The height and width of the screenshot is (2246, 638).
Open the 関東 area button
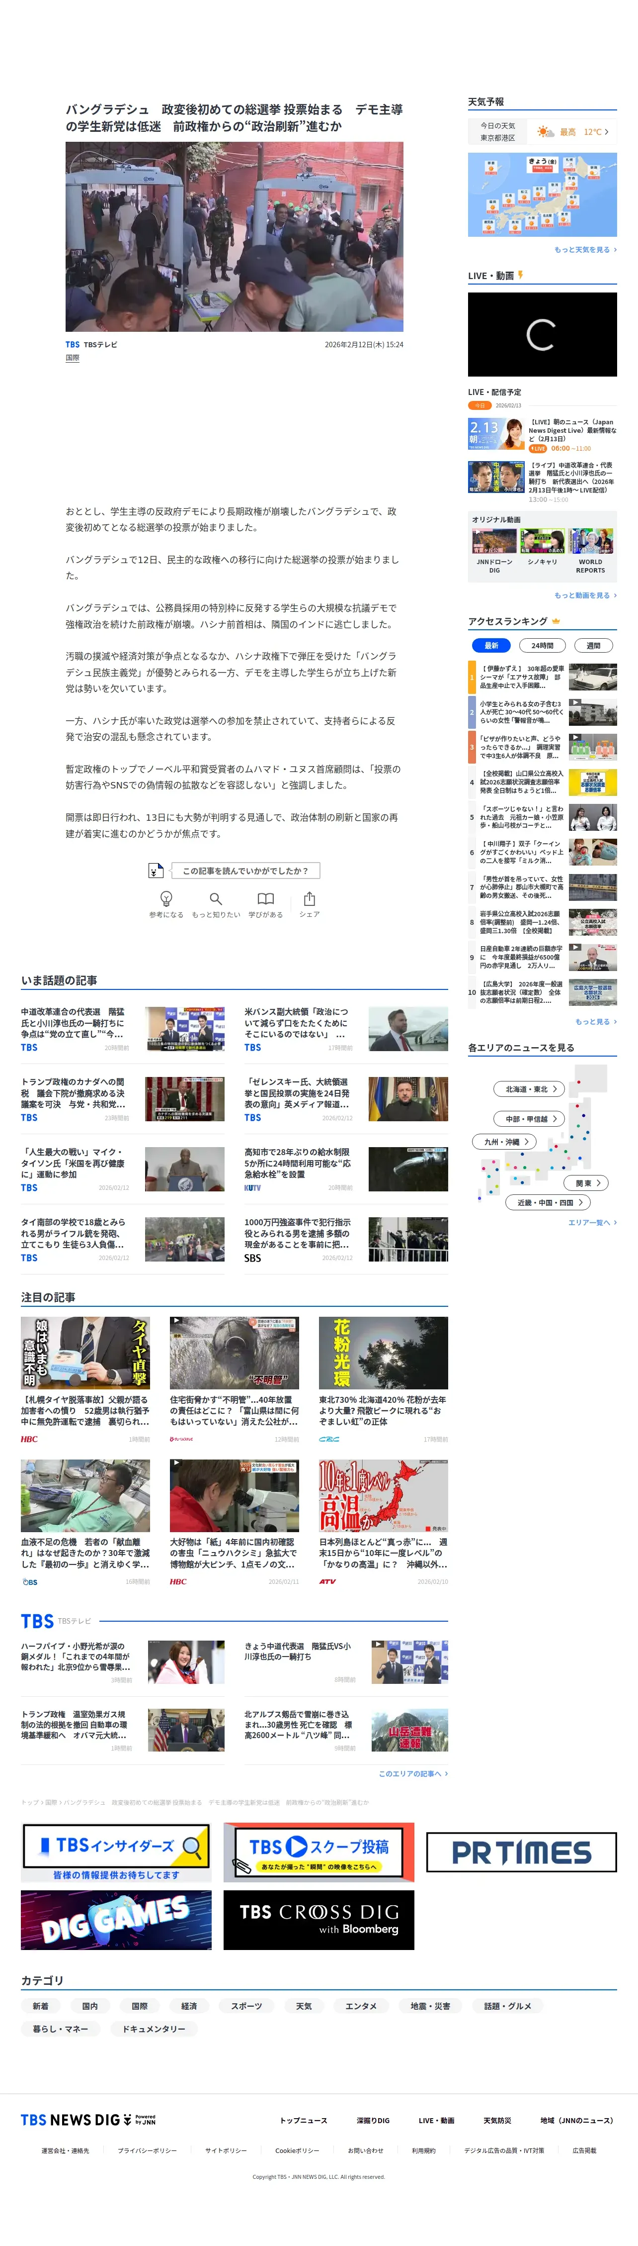(x=586, y=1183)
